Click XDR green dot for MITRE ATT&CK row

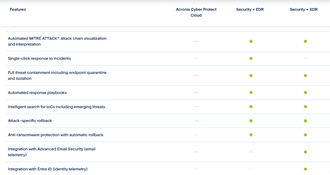(x=305, y=41)
